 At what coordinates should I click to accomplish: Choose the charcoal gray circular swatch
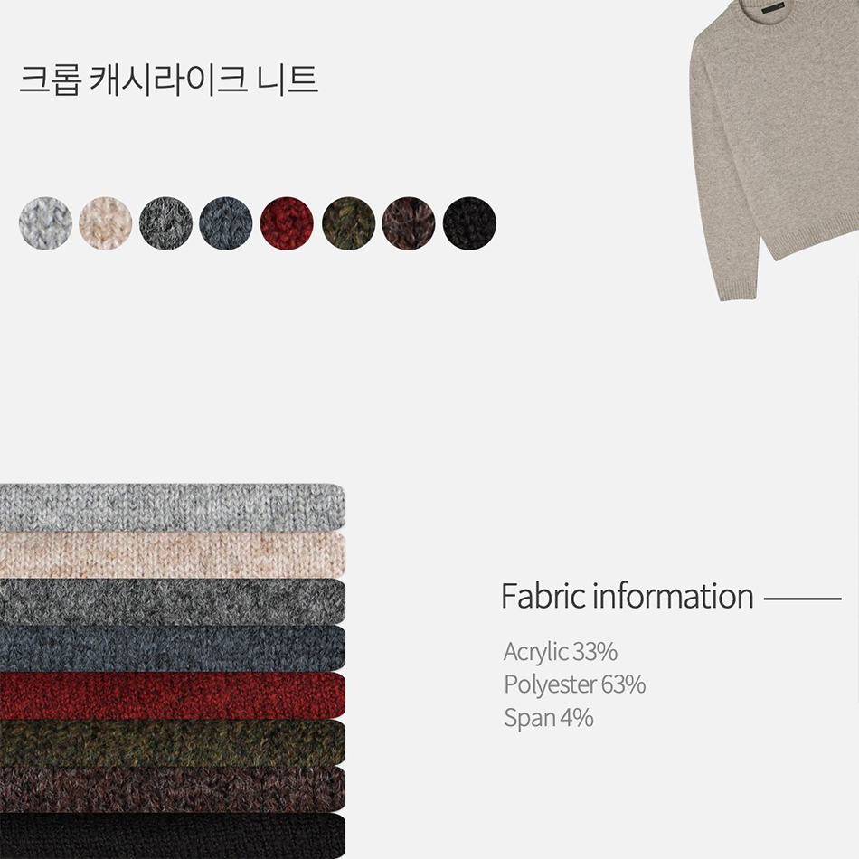click(166, 223)
